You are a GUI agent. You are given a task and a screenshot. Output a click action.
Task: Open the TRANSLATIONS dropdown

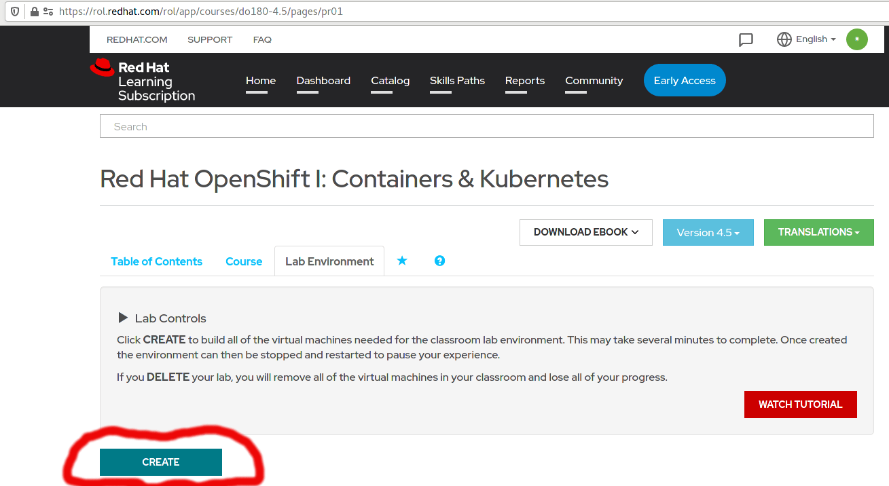(818, 232)
